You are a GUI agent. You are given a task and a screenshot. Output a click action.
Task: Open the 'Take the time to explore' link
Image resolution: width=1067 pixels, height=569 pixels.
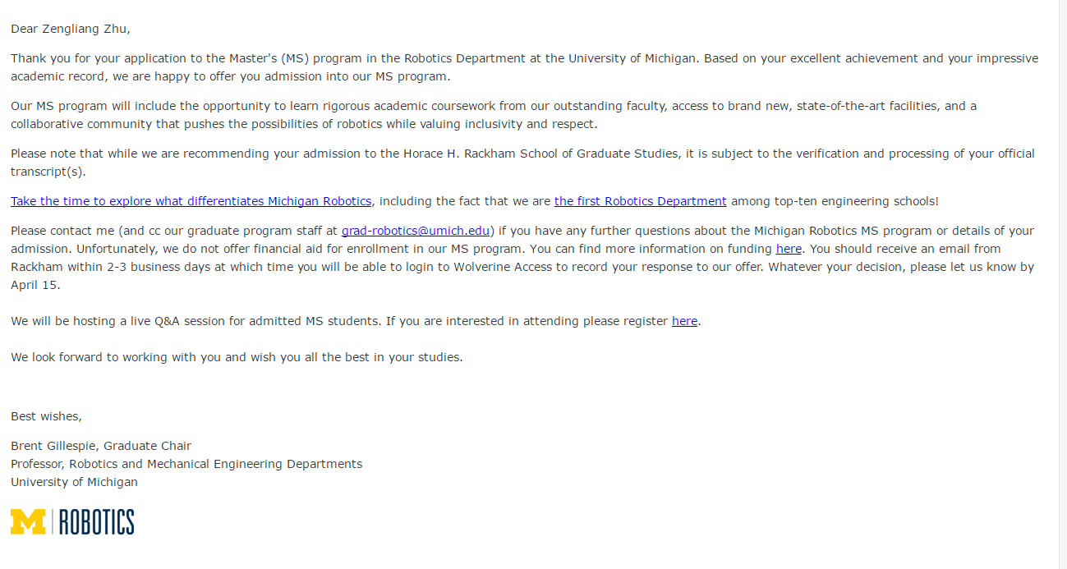(x=191, y=201)
